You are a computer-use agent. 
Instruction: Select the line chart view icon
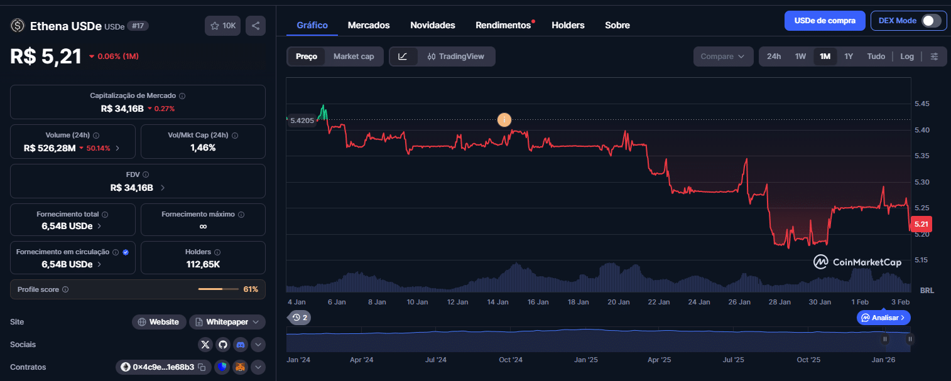(403, 56)
